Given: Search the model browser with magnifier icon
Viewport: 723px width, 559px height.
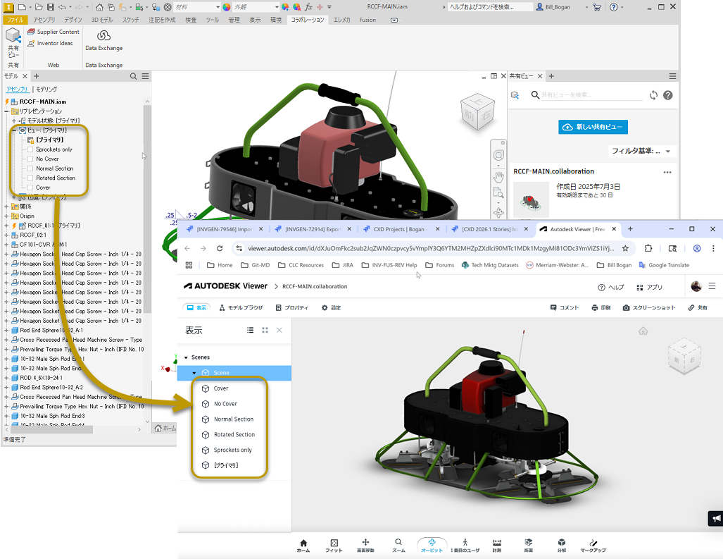Looking at the screenshot, I should coord(133,76).
